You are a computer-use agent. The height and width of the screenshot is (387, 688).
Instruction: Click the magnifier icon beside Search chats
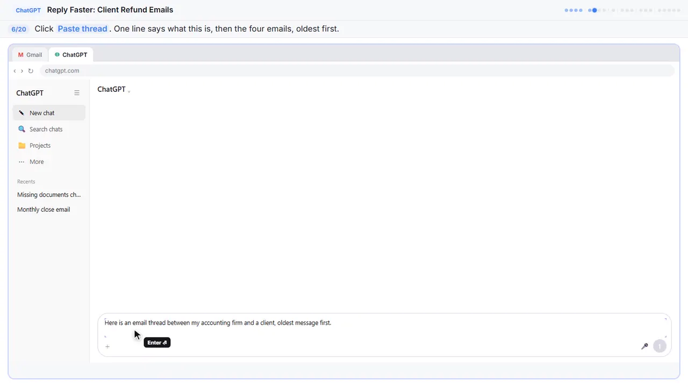pyautogui.click(x=21, y=129)
